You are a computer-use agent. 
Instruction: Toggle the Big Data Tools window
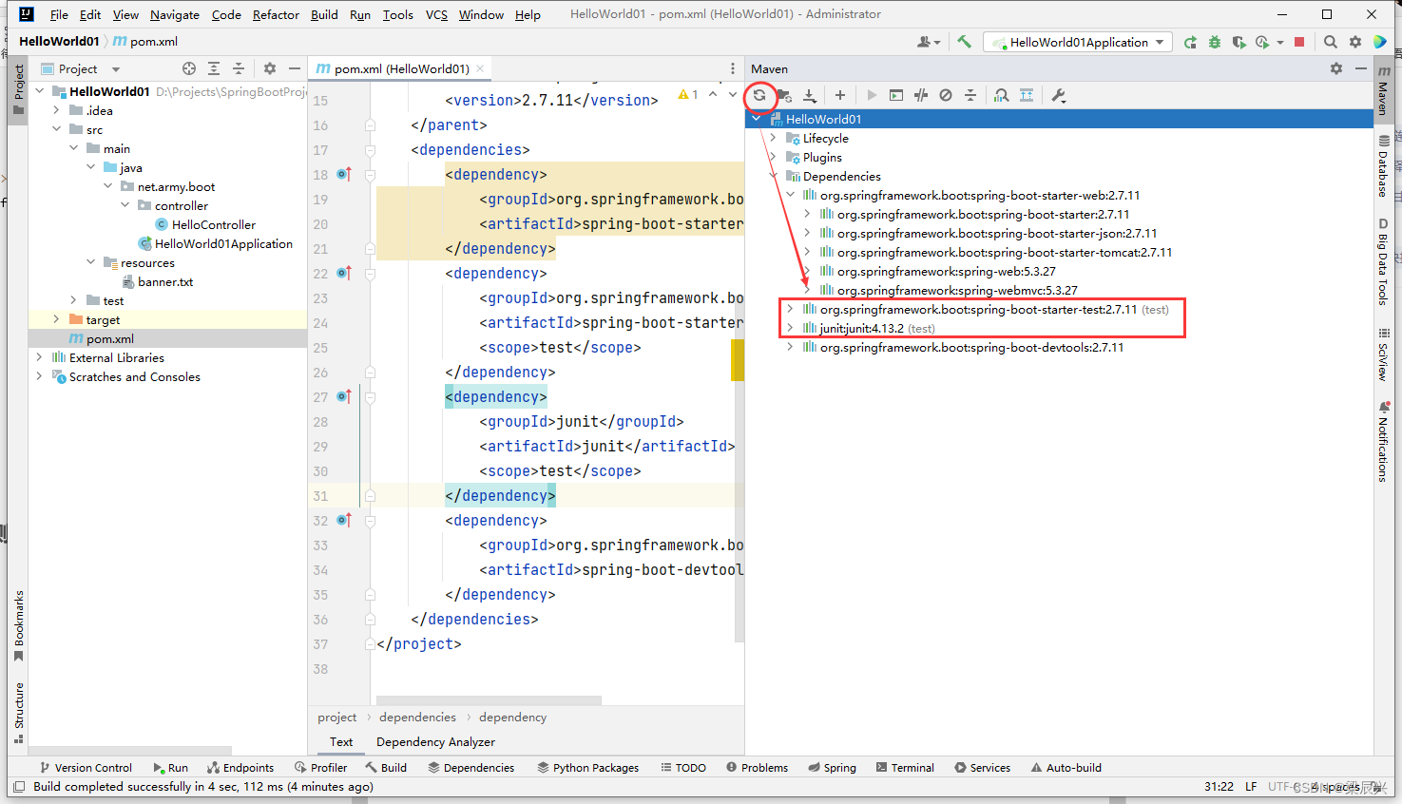coord(1384,261)
